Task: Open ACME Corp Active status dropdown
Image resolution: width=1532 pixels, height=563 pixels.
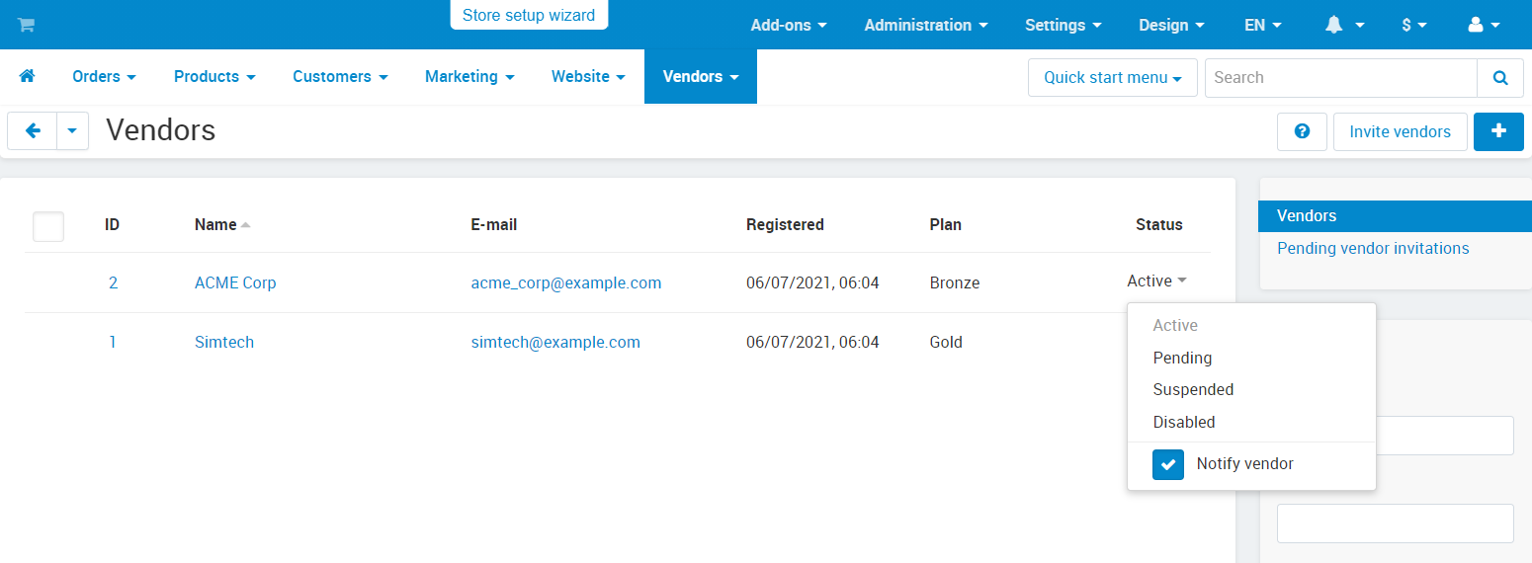Action: (1156, 281)
